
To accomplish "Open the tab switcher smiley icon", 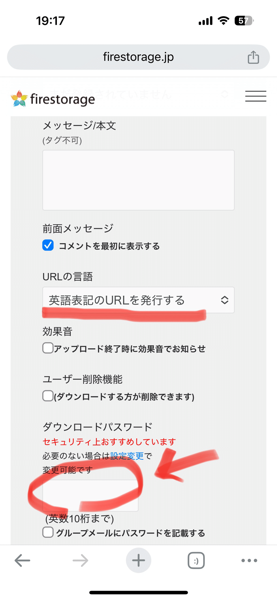I will pyautogui.click(x=196, y=560).
